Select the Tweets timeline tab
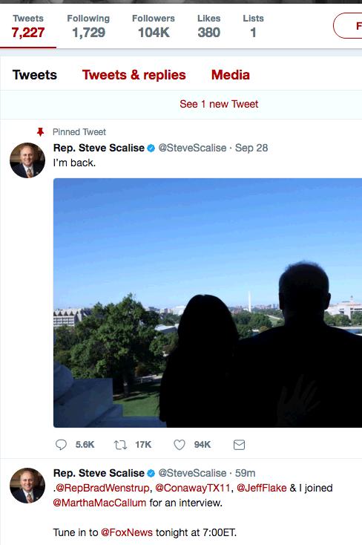The width and height of the screenshot is (362, 545). 35,75
